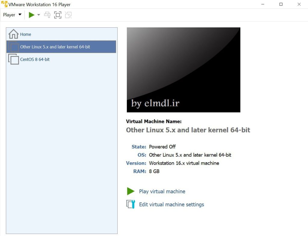The image size is (308, 236).
Task: Click the Play virtual machine link
Action: [x=162, y=192]
